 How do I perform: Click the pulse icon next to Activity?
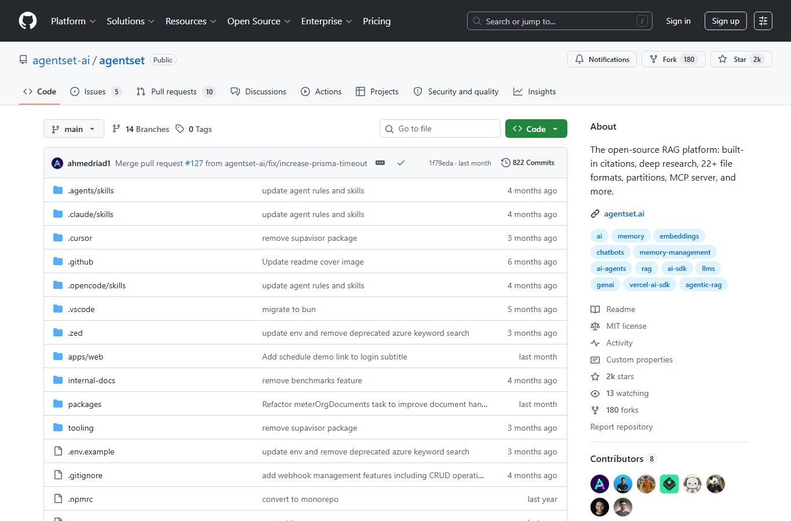tap(595, 343)
